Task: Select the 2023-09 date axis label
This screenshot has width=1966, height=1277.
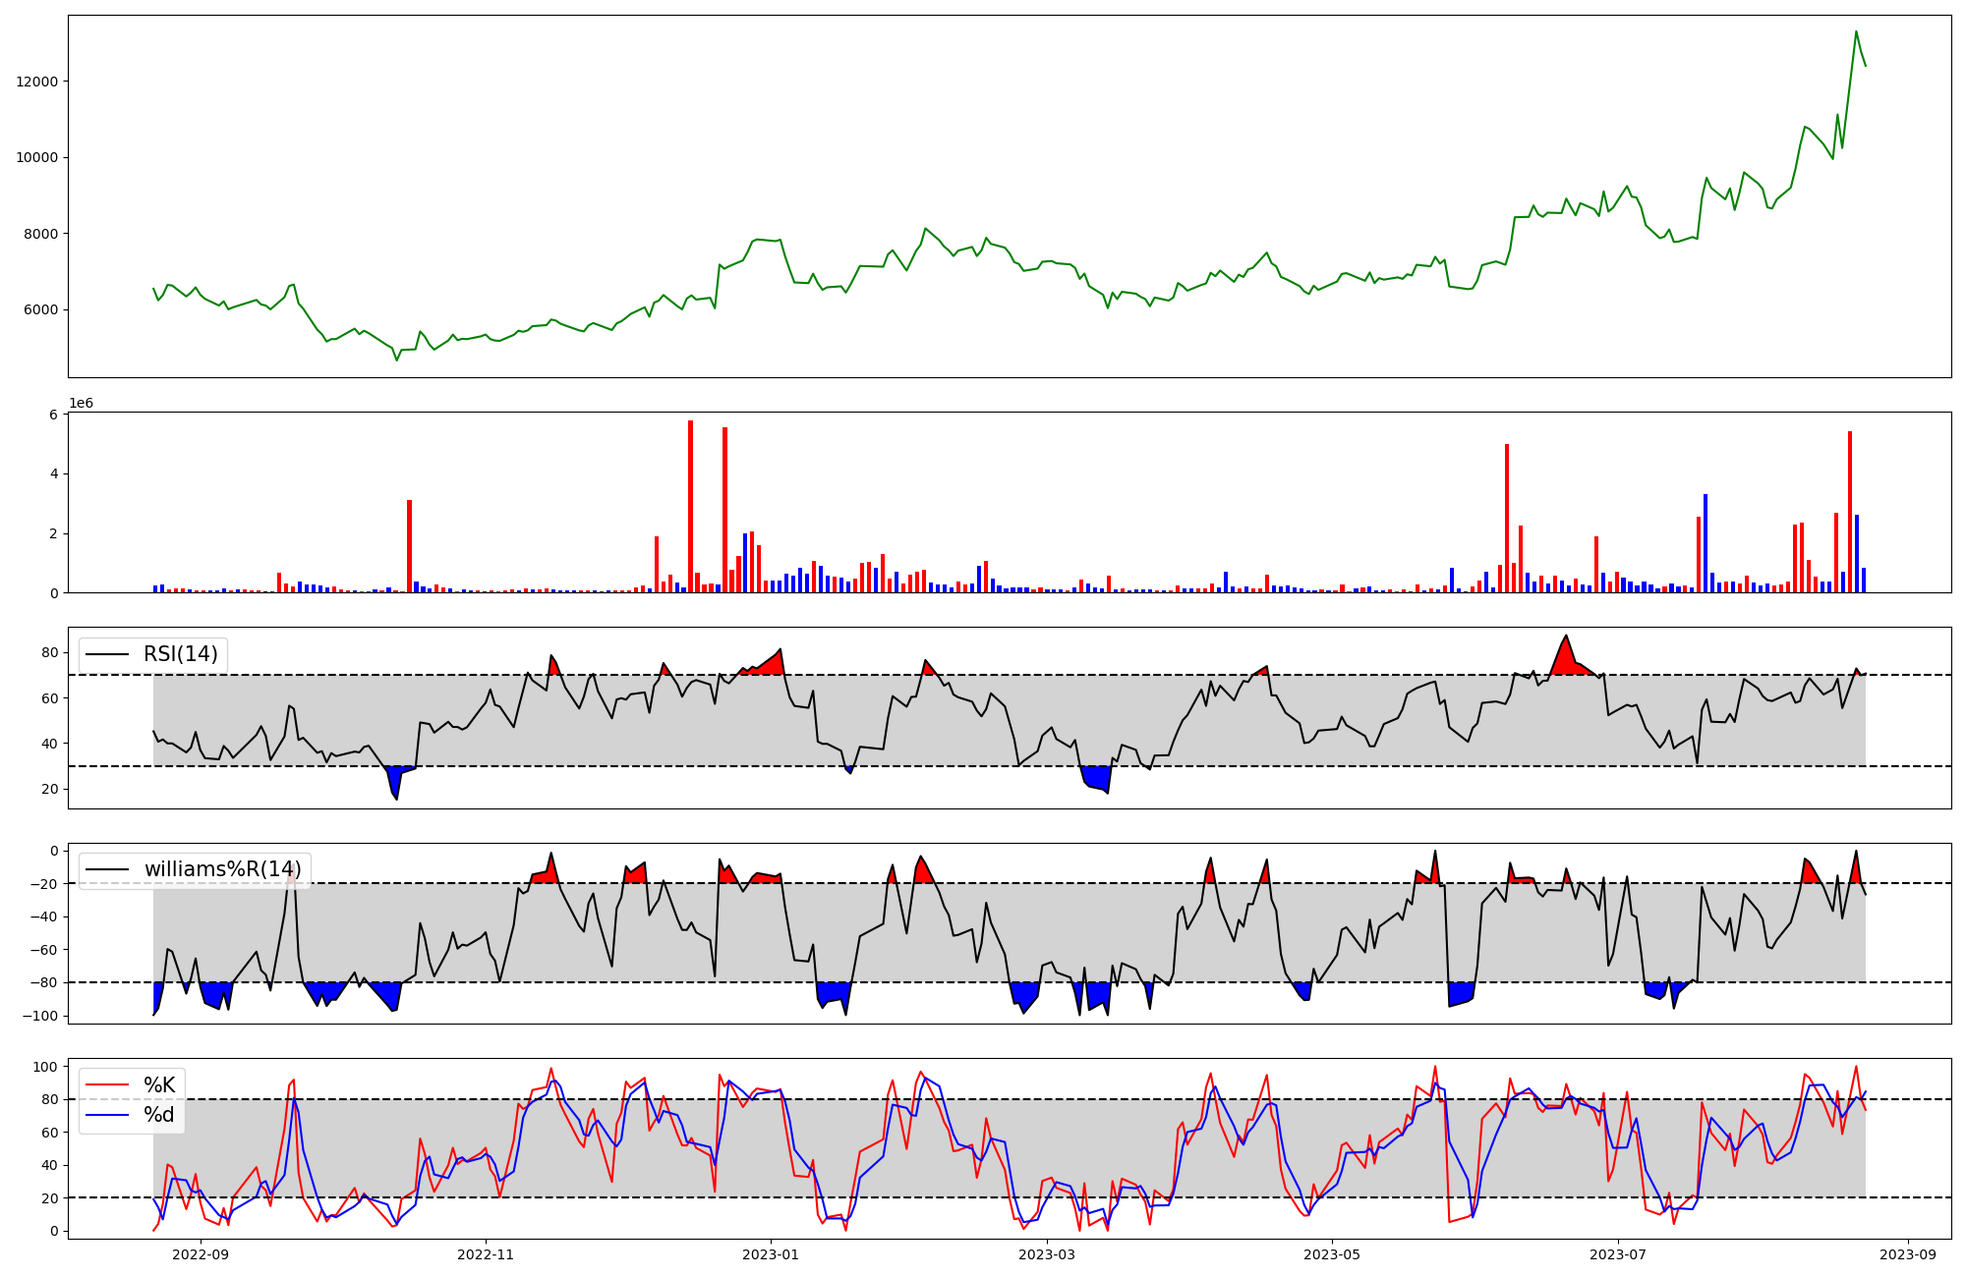Action: (1908, 1254)
